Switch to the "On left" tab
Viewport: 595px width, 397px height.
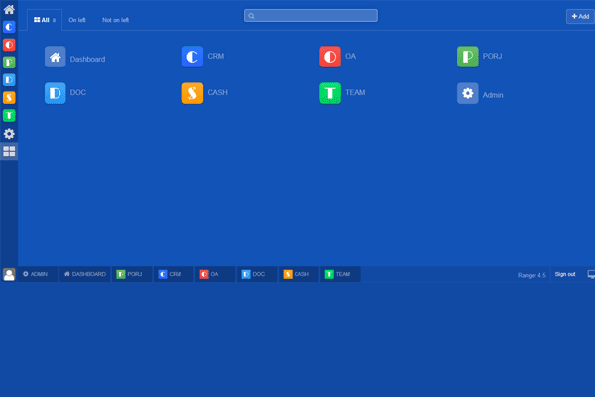point(77,19)
